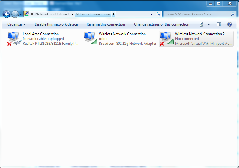The height and width of the screenshot is (168, 239).
Task: Click the Realtek RTL8168B/8111B adapter text
Action: click(x=50, y=44)
